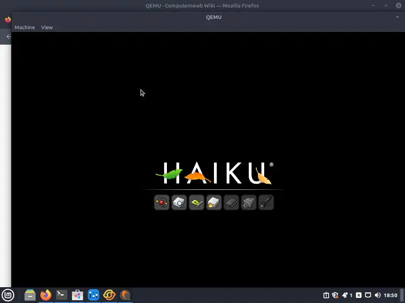Click the blue dotted-bars app taskbar icon
Image resolution: width=405 pixels, height=303 pixels.
[x=93, y=295]
